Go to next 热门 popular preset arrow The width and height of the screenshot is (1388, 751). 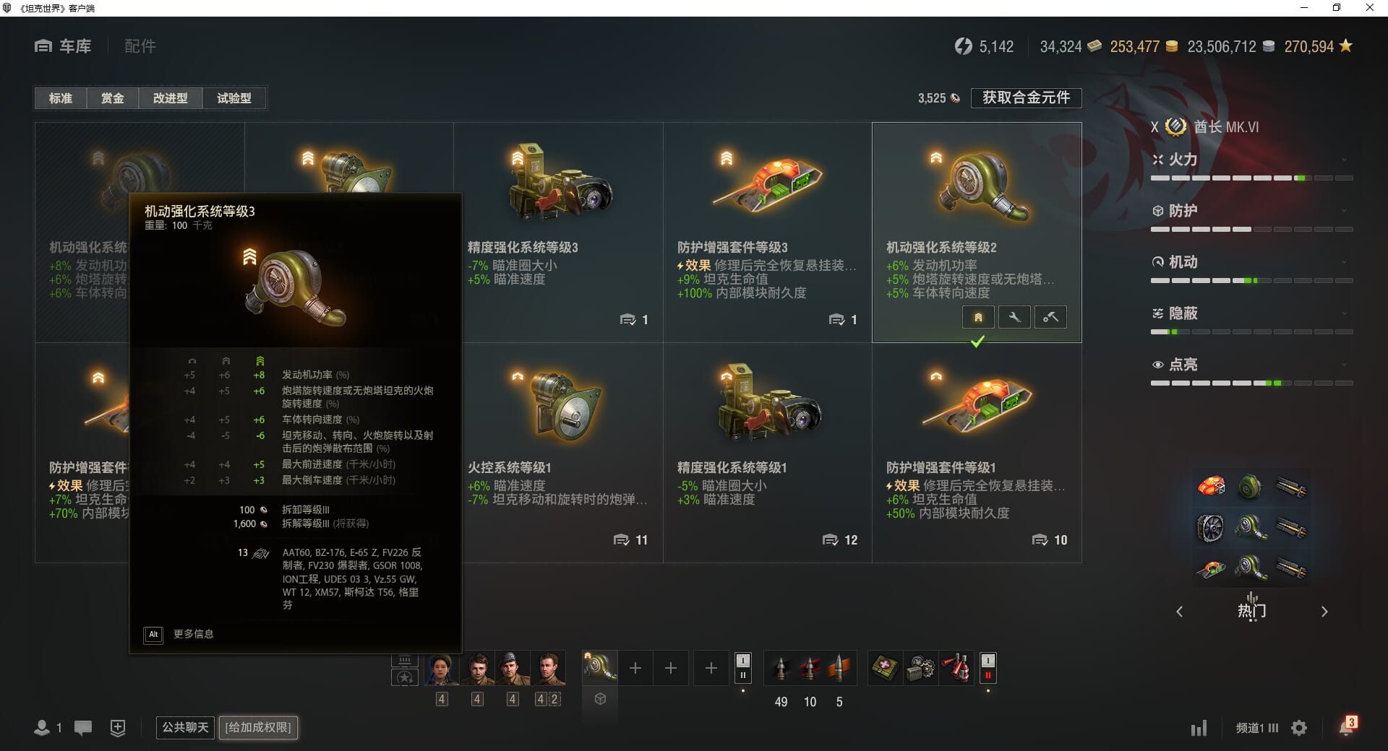pyautogui.click(x=1324, y=612)
